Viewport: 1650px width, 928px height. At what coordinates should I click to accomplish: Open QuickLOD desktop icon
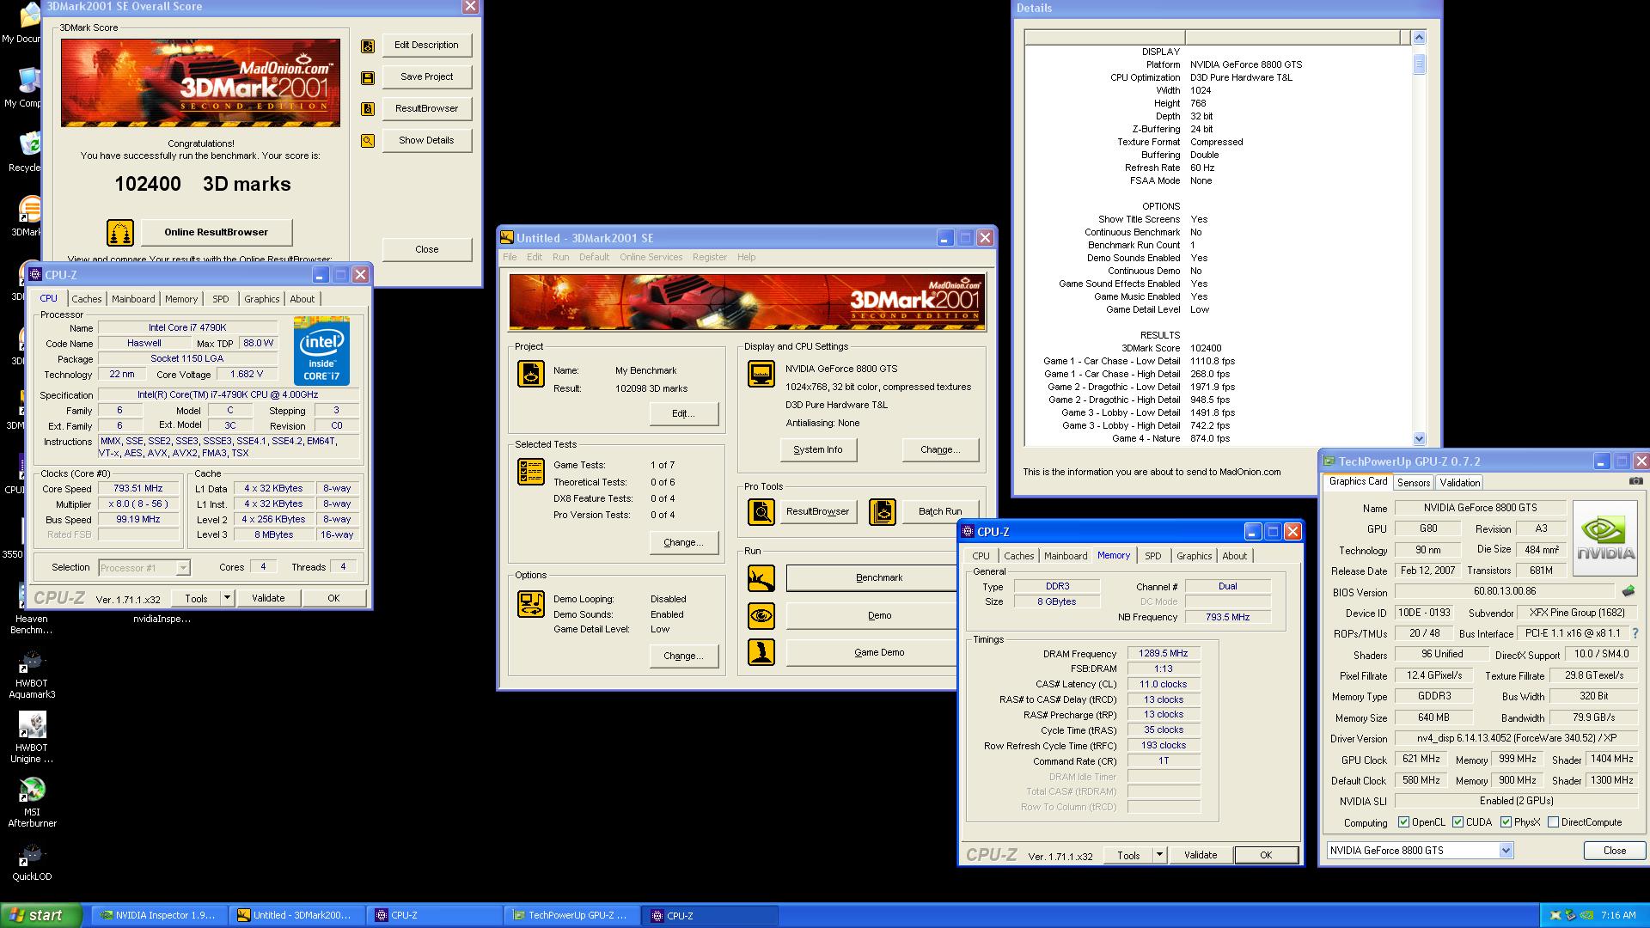[32, 862]
